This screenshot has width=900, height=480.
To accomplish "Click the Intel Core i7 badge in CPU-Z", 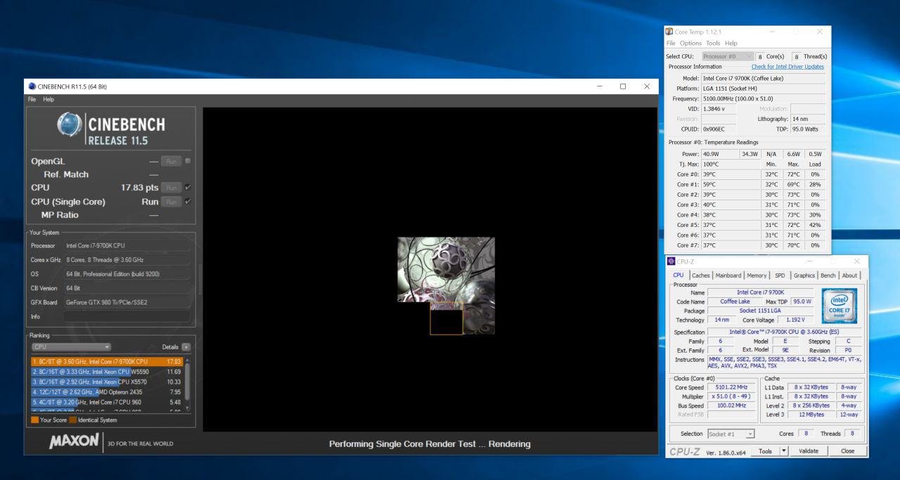I will click(840, 305).
